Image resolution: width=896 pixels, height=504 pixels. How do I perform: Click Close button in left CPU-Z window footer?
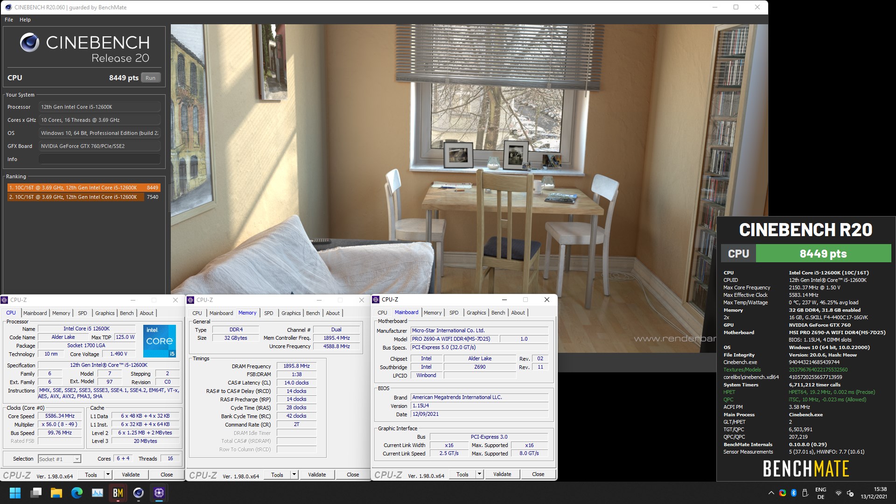pyautogui.click(x=167, y=475)
